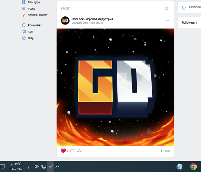The height and width of the screenshot is (172, 201).
Task: Select Votes menu item text
Action: [31, 9]
